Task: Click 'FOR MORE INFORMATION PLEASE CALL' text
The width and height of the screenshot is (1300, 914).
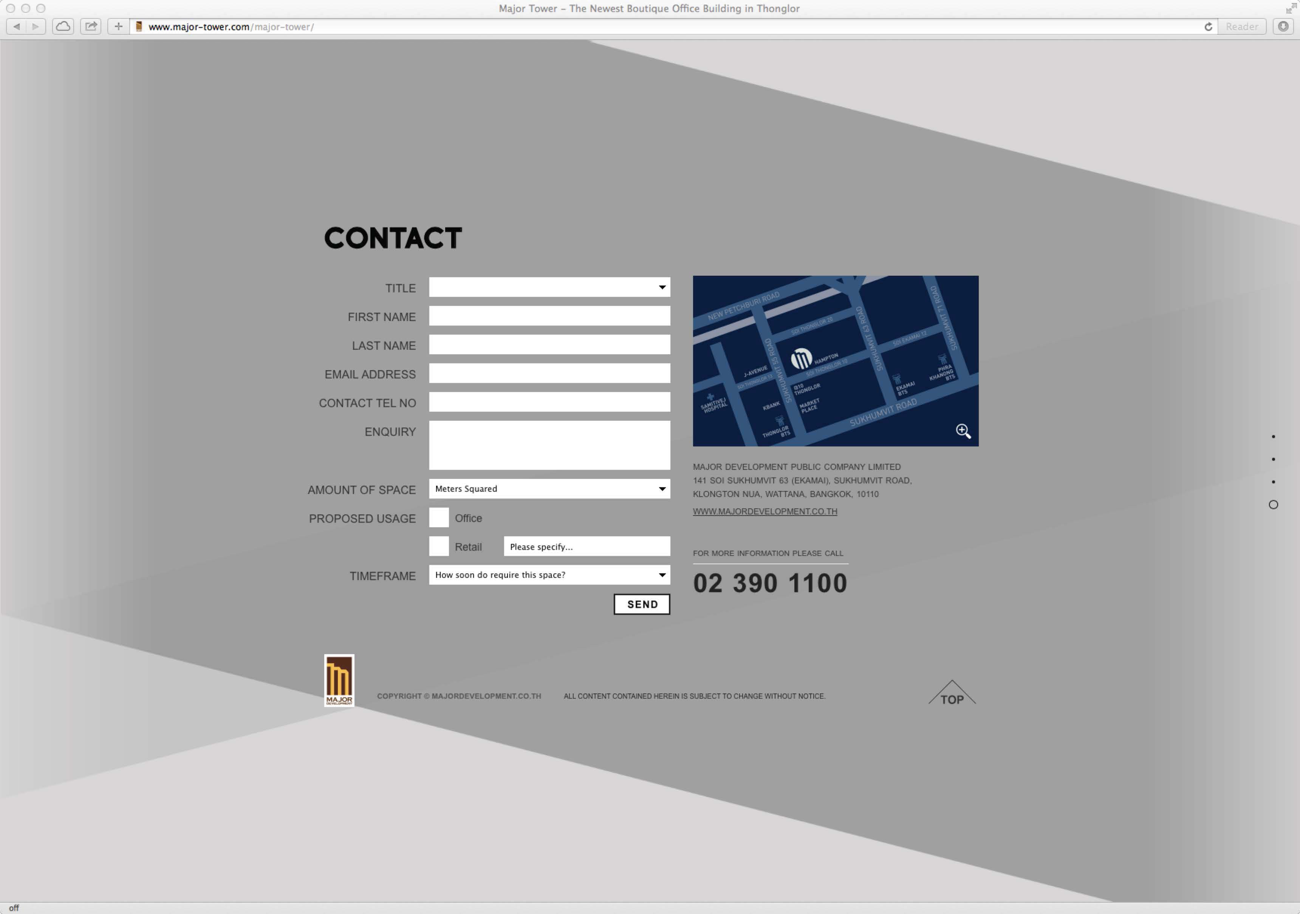Action: coord(768,553)
